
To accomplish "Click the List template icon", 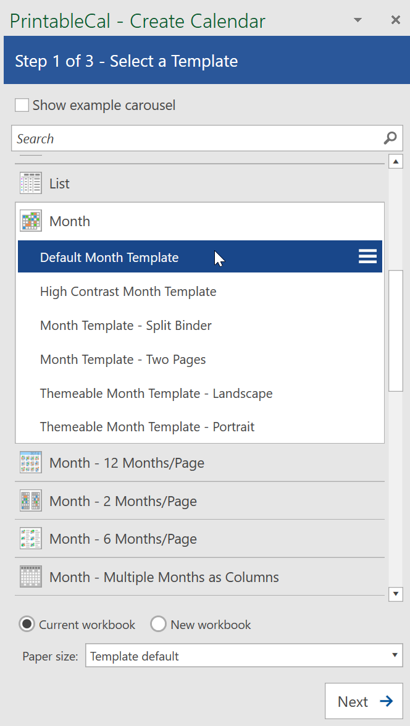I will [x=30, y=184].
